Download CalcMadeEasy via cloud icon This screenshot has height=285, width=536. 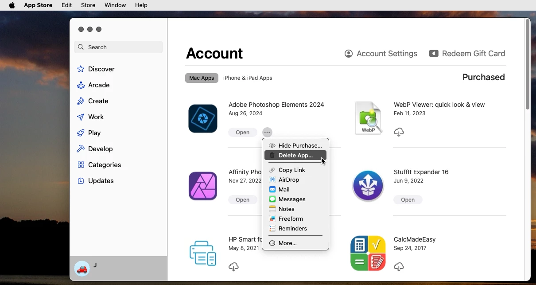(399, 267)
